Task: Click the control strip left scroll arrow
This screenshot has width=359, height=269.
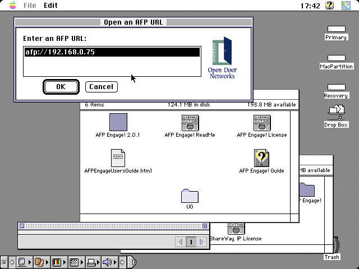Action: tap(12, 262)
